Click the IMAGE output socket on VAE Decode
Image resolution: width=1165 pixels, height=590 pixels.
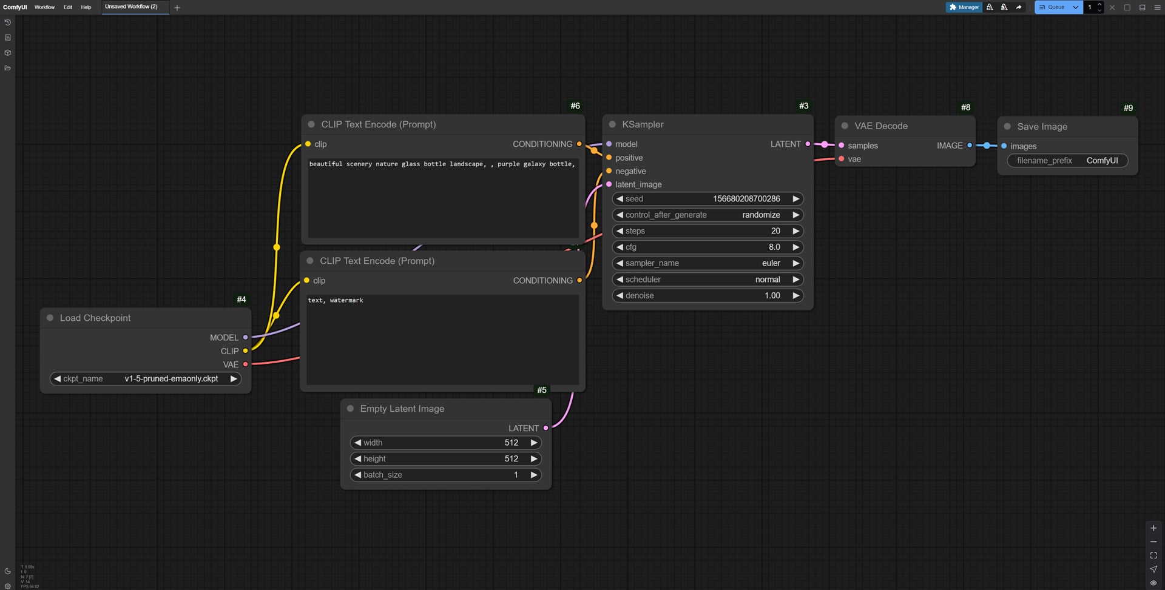970,146
